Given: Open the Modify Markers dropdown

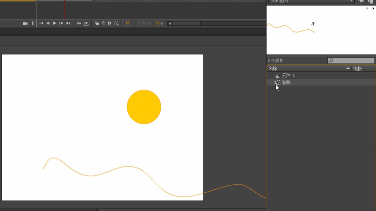Looking at the screenshot, I should coord(116,23).
